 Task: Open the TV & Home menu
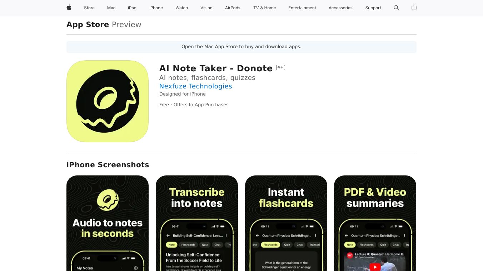pyautogui.click(x=265, y=8)
